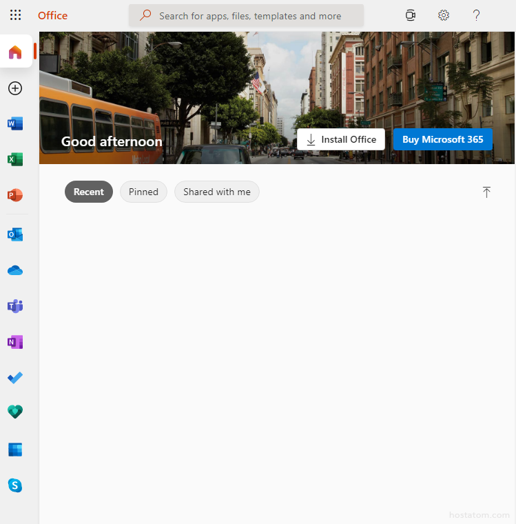Viewport: 516px width, 524px height.
Task: Click the Install Office button
Action: (x=341, y=139)
